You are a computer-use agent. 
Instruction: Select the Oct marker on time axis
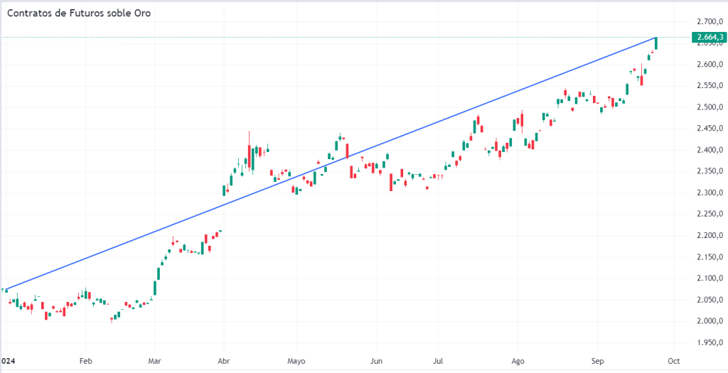(x=675, y=361)
